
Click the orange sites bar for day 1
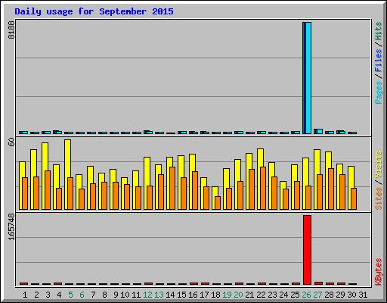[25, 193]
